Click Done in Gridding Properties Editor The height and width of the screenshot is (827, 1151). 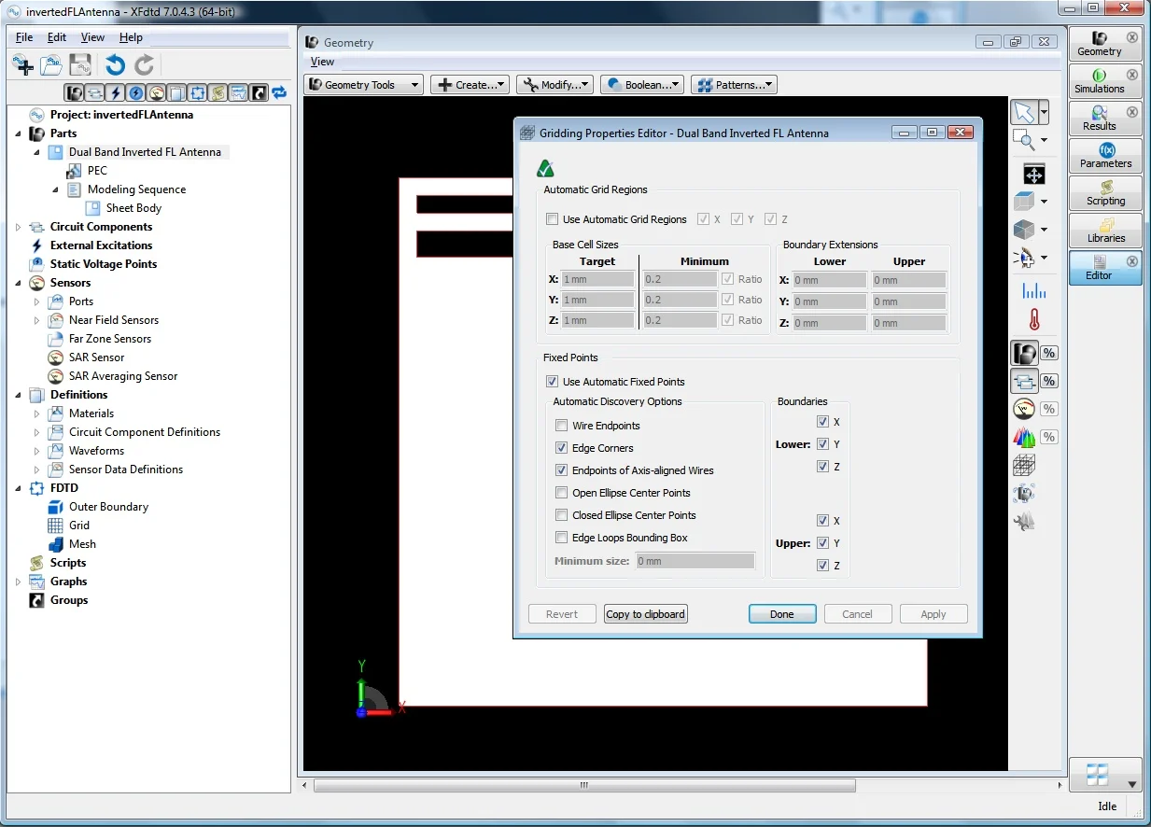coord(782,614)
